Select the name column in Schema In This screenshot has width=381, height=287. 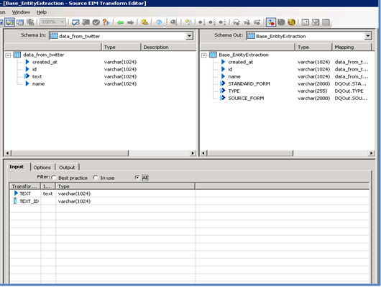click(x=39, y=84)
